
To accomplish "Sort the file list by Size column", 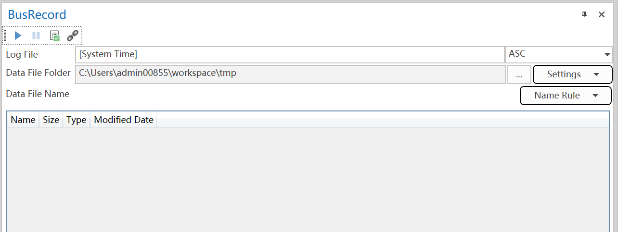I will (51, 120).
